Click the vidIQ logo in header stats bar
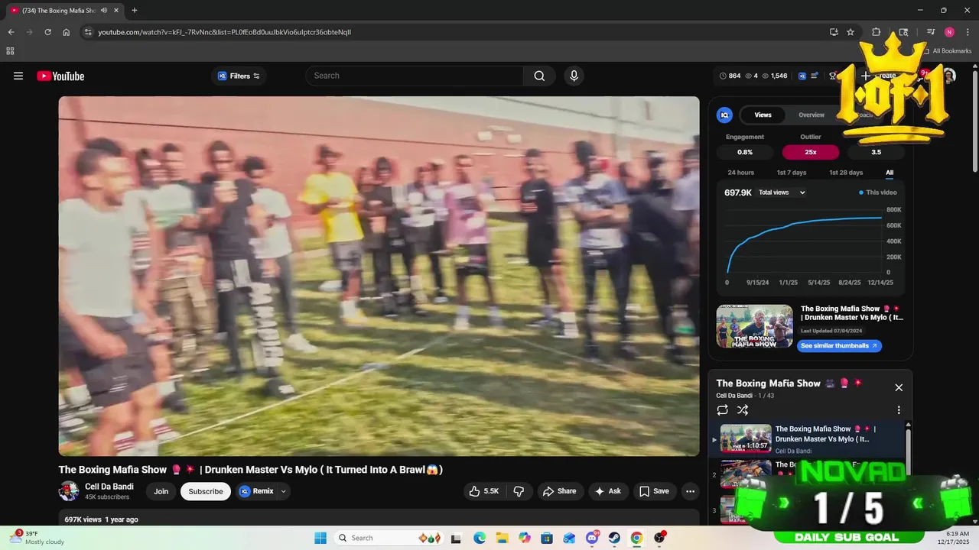This screenshot has width=979, height=550. pos(802,76)
